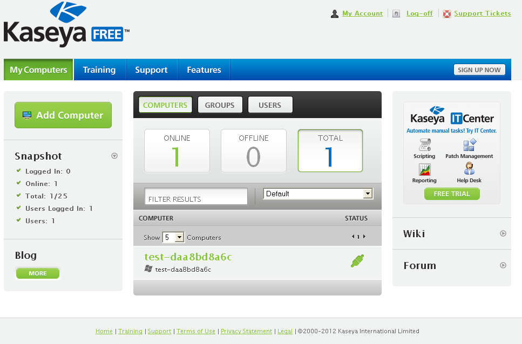Click the FILTER RESULTS input field
Image resolution: width=522 pixels, height=344 pixels.
(196, 196)
